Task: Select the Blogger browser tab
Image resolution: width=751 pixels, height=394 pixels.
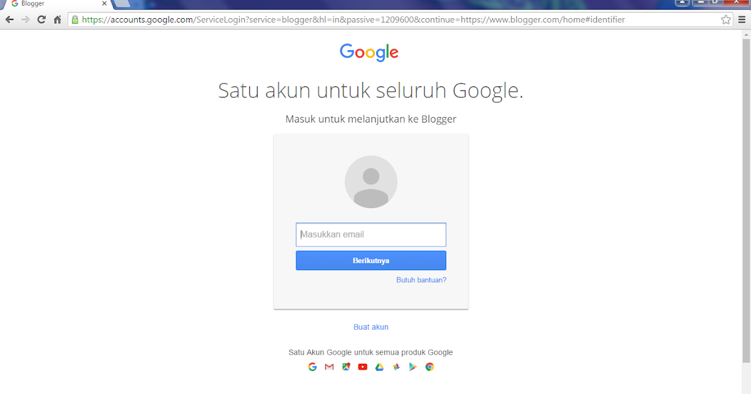Action: (x=56, y=4)
